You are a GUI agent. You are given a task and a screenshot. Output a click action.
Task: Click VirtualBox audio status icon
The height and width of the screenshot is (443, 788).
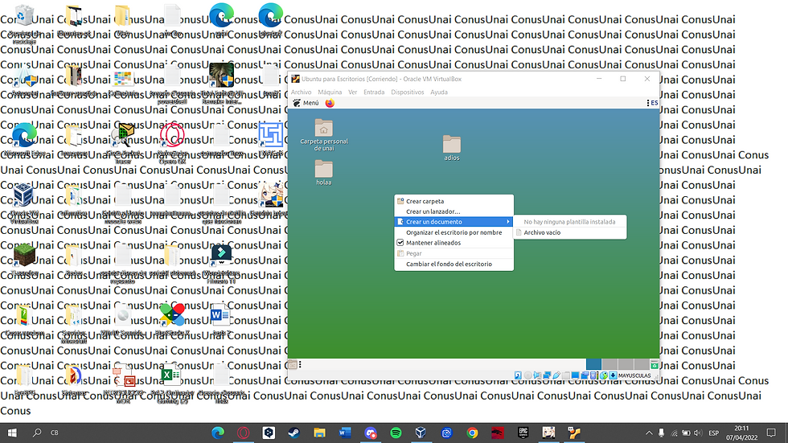[x=537, y=375]
